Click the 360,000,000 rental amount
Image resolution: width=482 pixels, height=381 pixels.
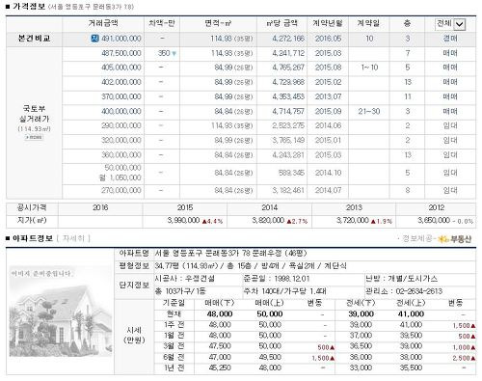tap(121, 155)
